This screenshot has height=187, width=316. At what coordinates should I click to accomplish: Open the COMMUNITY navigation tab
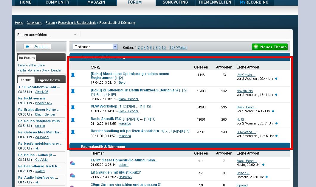pos(58,2)
